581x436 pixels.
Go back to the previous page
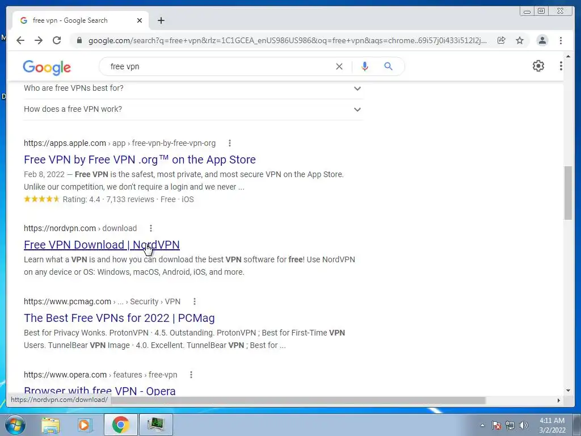coord(20,40)
